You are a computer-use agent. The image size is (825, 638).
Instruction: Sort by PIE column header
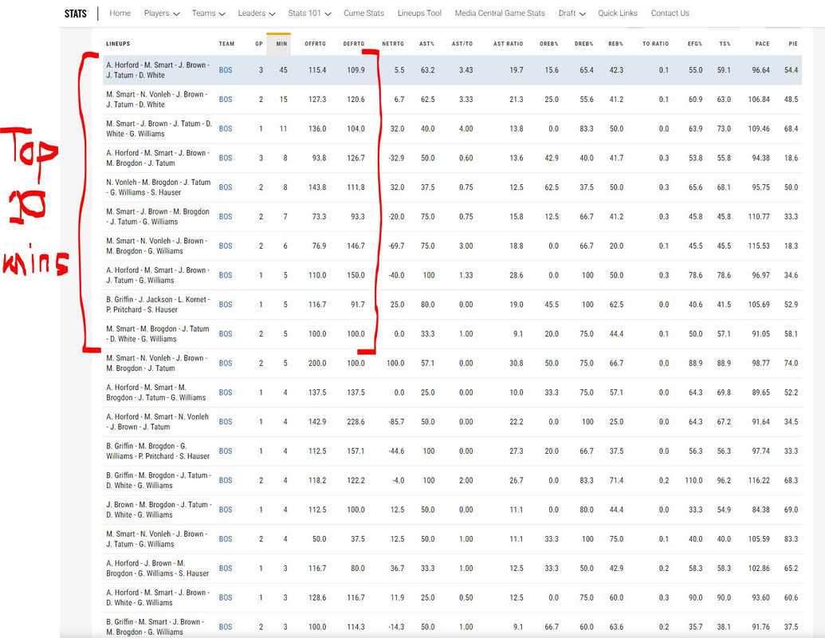(x=793, y=44)
